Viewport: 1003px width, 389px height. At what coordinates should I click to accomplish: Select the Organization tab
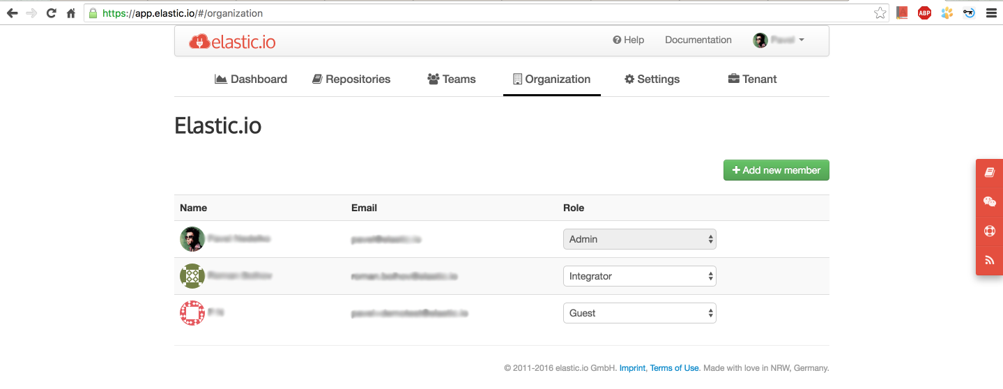pyautogui.click(x=552, y=79)
